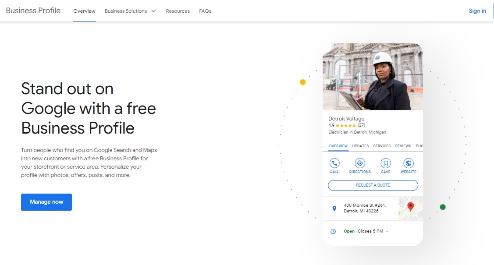
Task: Select the OVERVIEW tab in profile card
Action: (338, 146)
